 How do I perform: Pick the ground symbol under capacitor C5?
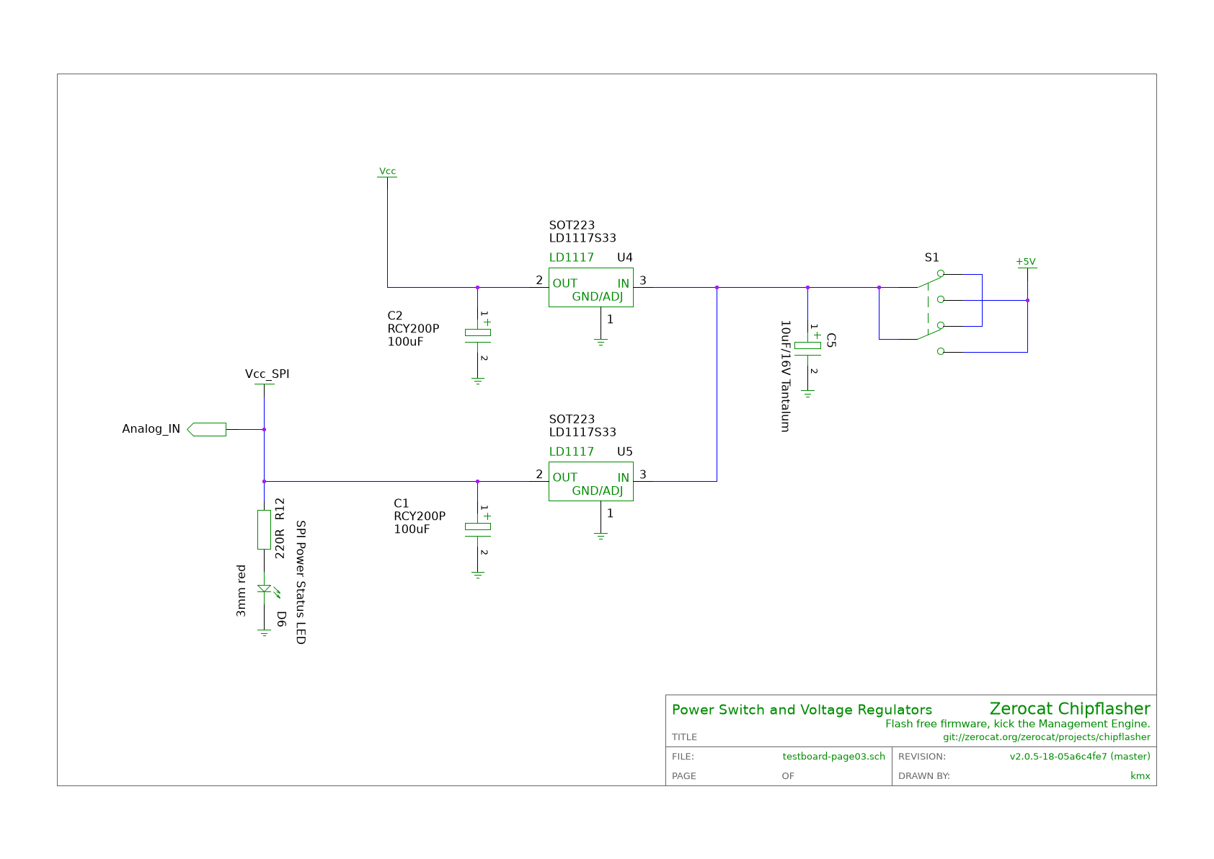tap(807, 394)
